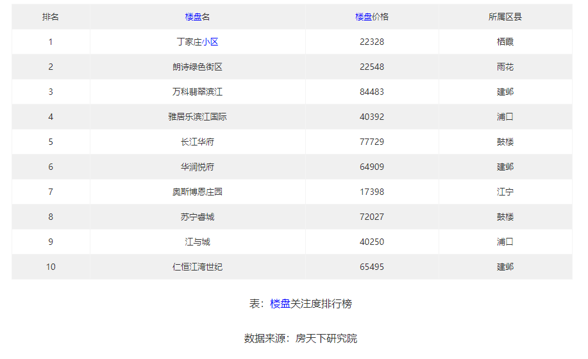The height and width of the screenshot is (359, 588).
Task: Select price value 22328
Action: tap(372, 42)
